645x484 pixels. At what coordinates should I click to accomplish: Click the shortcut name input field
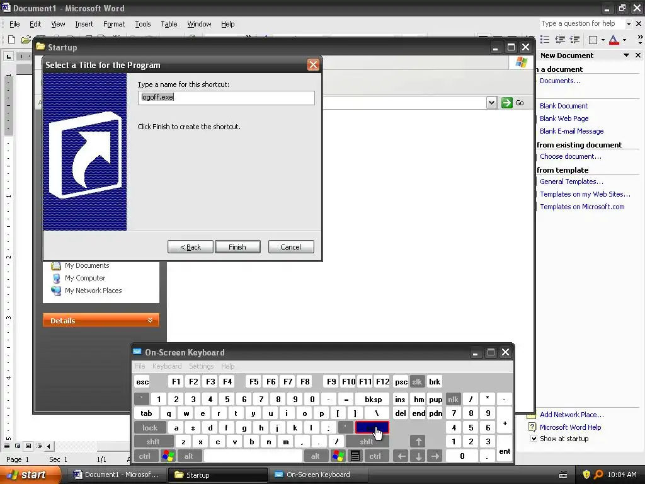(226, 98)
